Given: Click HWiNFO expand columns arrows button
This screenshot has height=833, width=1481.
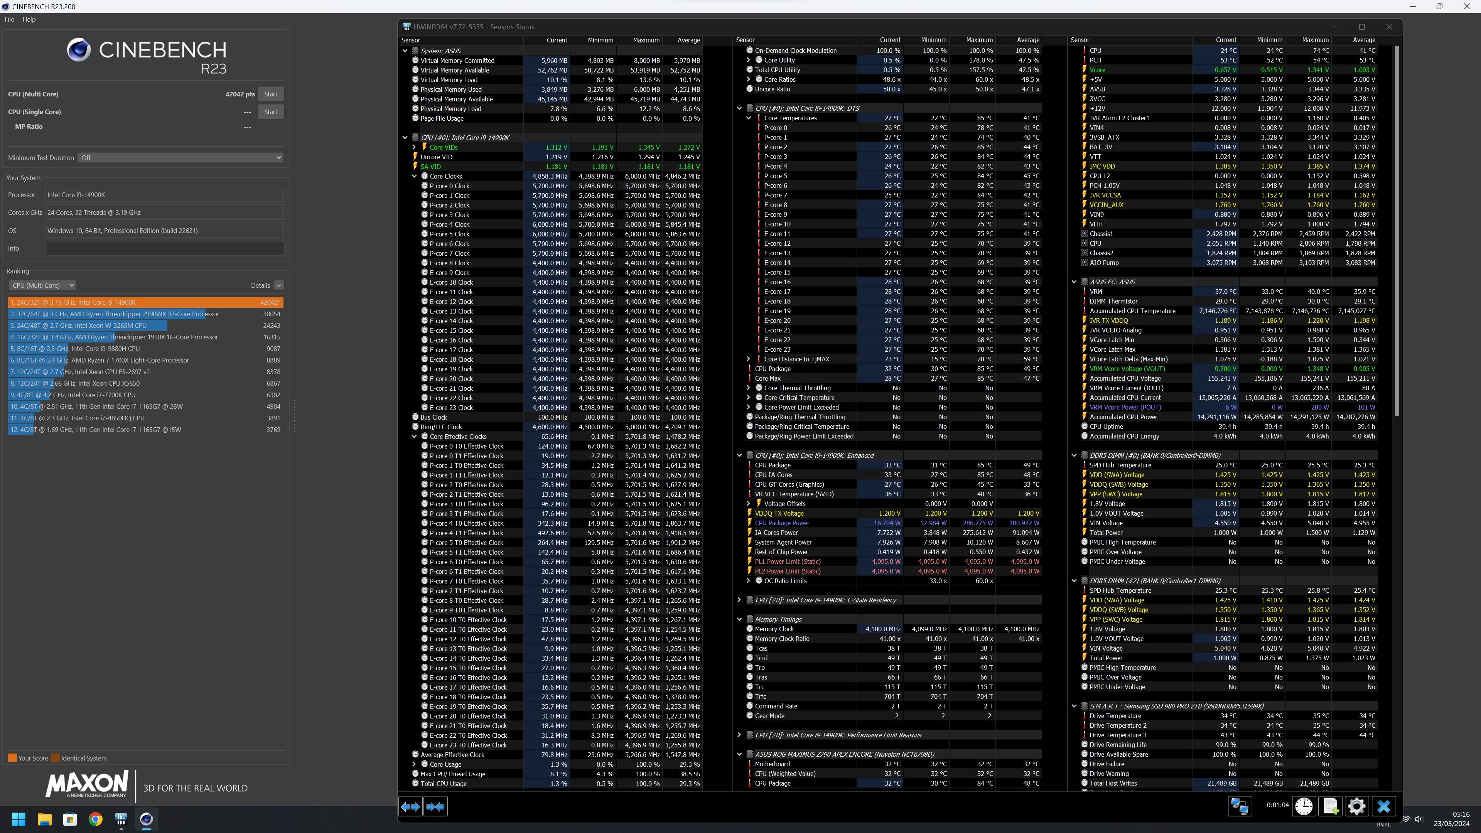Looking at the screenshot, I should (x=410, y=806).
